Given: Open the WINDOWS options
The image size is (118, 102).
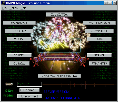Looking at the screenshot, I should (19, 23).
